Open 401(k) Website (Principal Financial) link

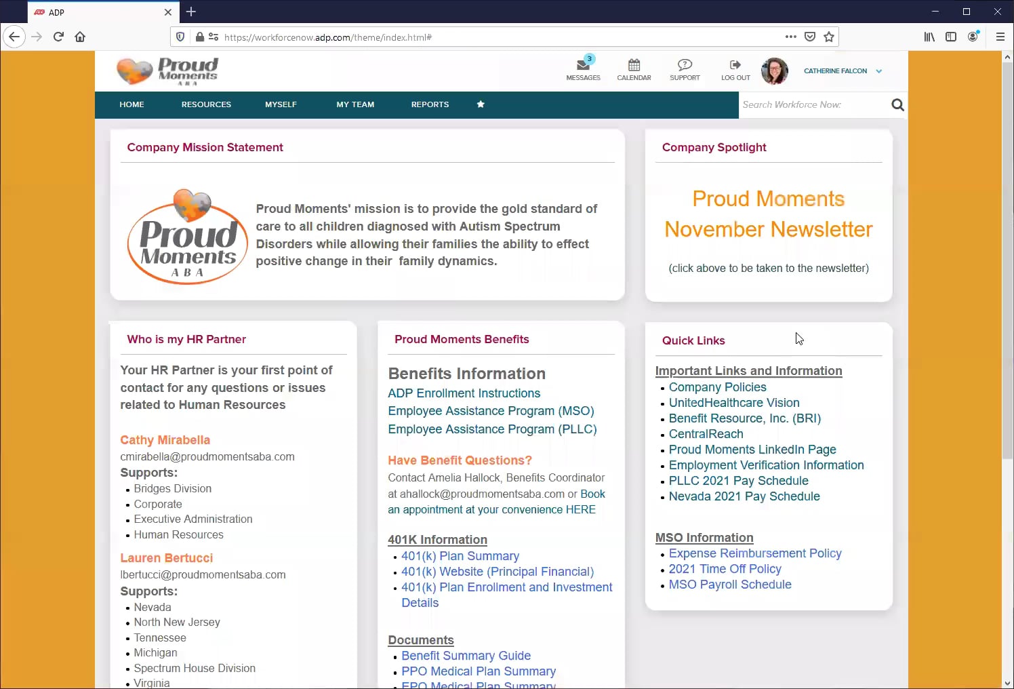pyautogui.click(x=498, y=572)
